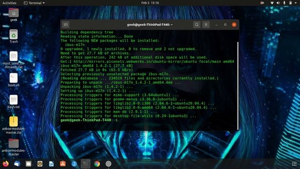Click 'Processing triggers for mime-support' line
The width and height of the screenshot is (300, 169).
pyautogui.click(x=120, y=95)
